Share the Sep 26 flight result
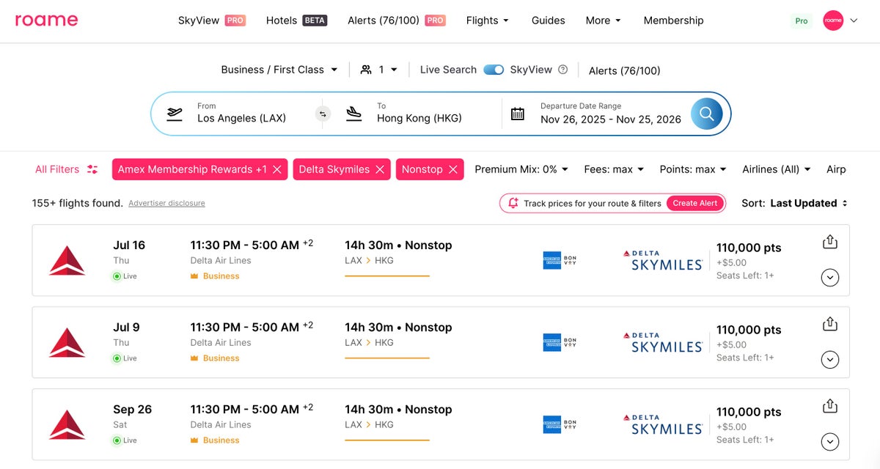 [829, 406]
